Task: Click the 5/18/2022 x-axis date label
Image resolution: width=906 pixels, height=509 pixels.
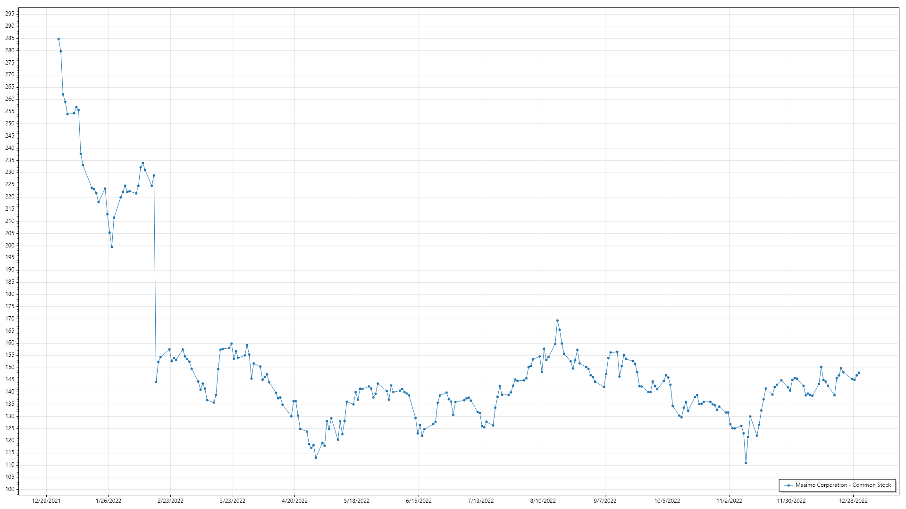Action: coord(357,501)
